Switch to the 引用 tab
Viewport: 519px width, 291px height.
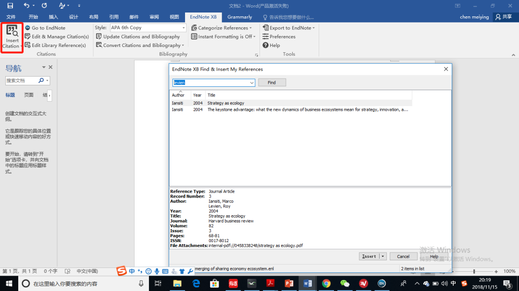(114, 17)
